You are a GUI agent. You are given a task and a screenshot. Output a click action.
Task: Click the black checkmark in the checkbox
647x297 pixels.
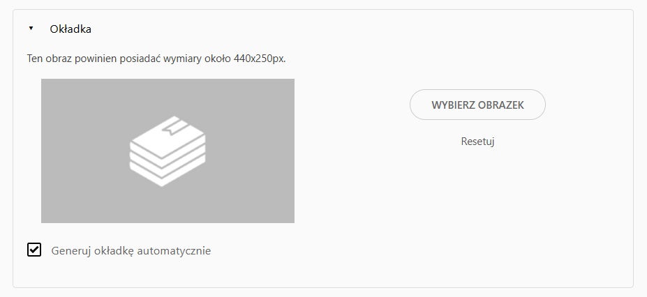point(34,250)
